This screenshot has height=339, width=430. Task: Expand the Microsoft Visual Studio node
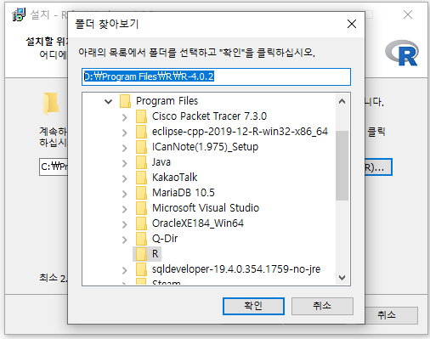click(x=124, y=209)
